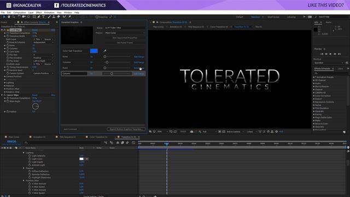Click the slider in the highlighted Column row
The width and height of the screenshot is (350, 197).
click(x=116, y=73)
